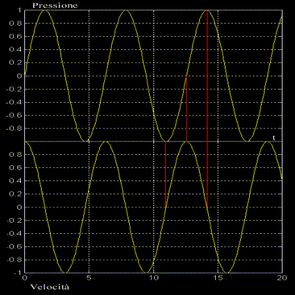Click the x-axis tick label 15
This screenshot has width=295, height=295.
(x=218, y=278)
